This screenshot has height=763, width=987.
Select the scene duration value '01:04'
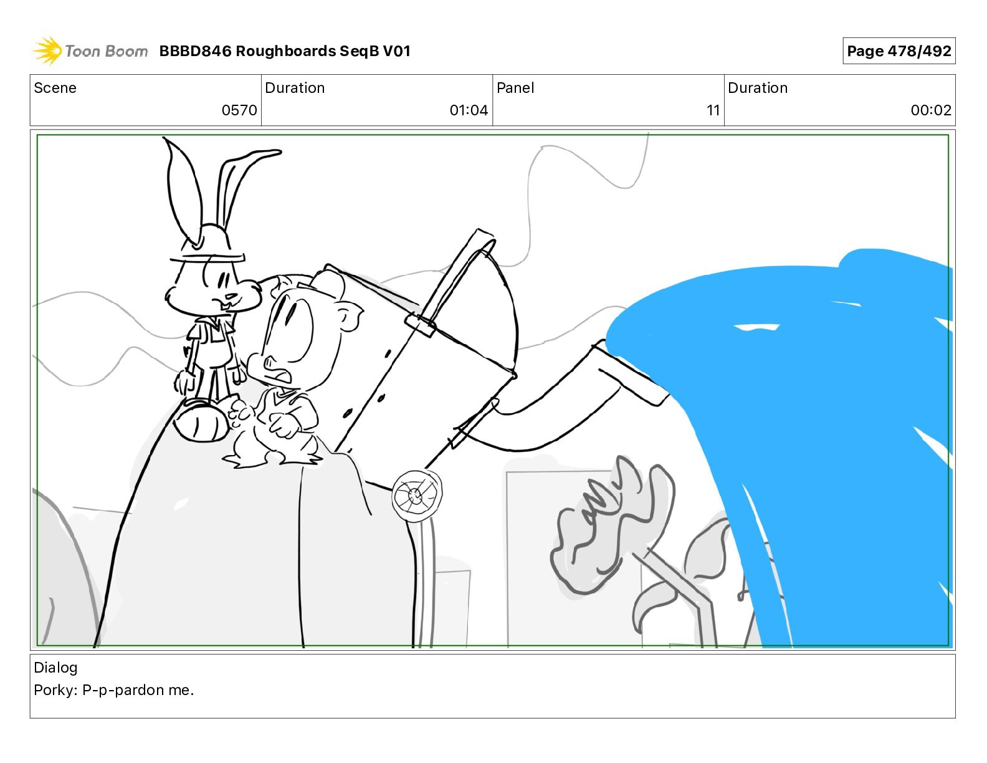tap(469, 110)
